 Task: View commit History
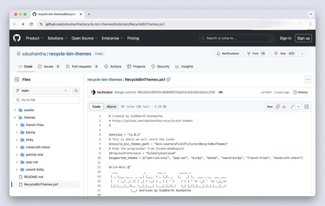click(x=301, y=92)
